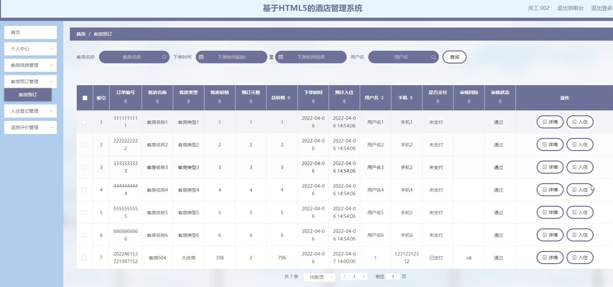Click the calendar icon in 下单时间起始 field
The image size is (613, 287).
click(x=201, y=57)
